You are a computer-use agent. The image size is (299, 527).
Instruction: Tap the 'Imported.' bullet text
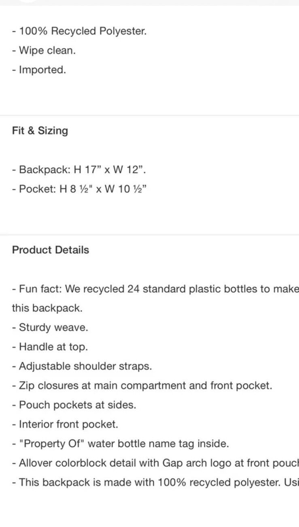39,70
